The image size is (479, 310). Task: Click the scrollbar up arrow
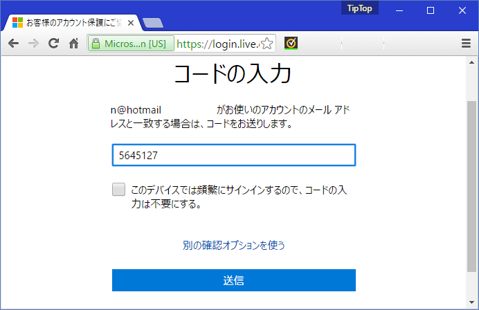click(x=471, y=62)
